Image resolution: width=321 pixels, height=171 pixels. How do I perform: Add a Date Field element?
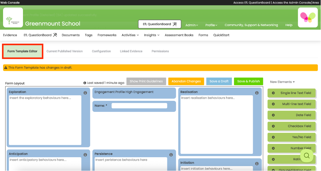[x=292, y=115]
